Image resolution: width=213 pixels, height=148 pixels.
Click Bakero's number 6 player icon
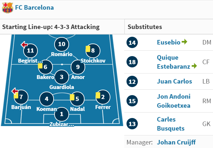tap(46, 67)
